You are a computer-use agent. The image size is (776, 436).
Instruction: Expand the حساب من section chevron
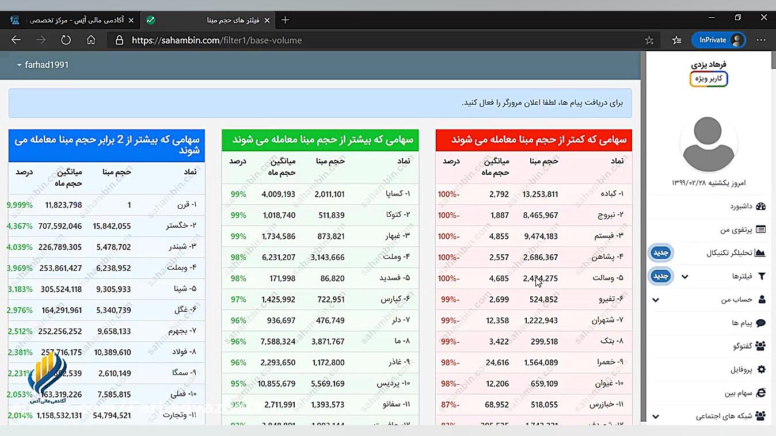point(655,300)
